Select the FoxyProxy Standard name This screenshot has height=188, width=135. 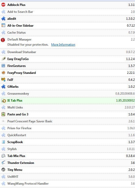coord(21,73)
